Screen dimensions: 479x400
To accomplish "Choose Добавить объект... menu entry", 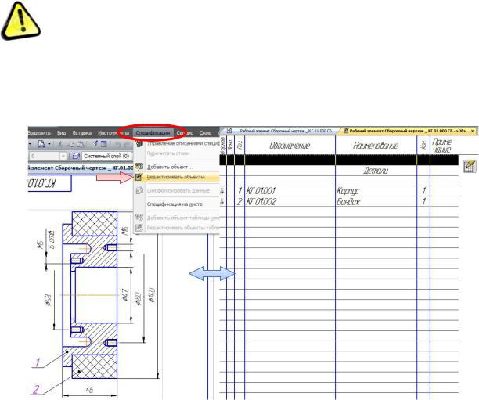I will tap(176, 167).
